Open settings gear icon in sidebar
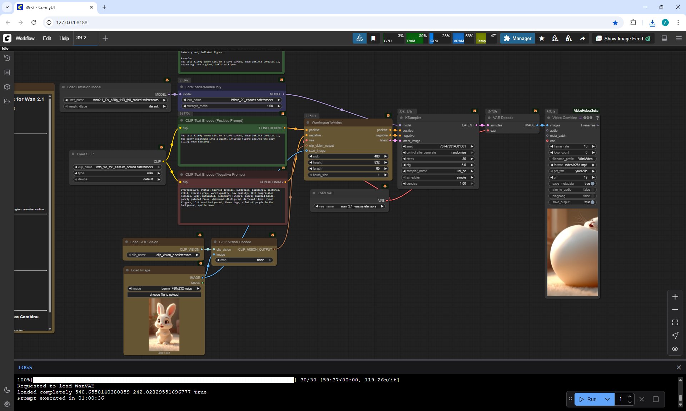The image size is (686, 411). pyautogui.click(x=7, y=404)
